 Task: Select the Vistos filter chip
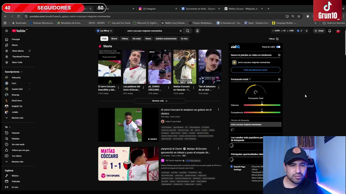click(148, 39)
